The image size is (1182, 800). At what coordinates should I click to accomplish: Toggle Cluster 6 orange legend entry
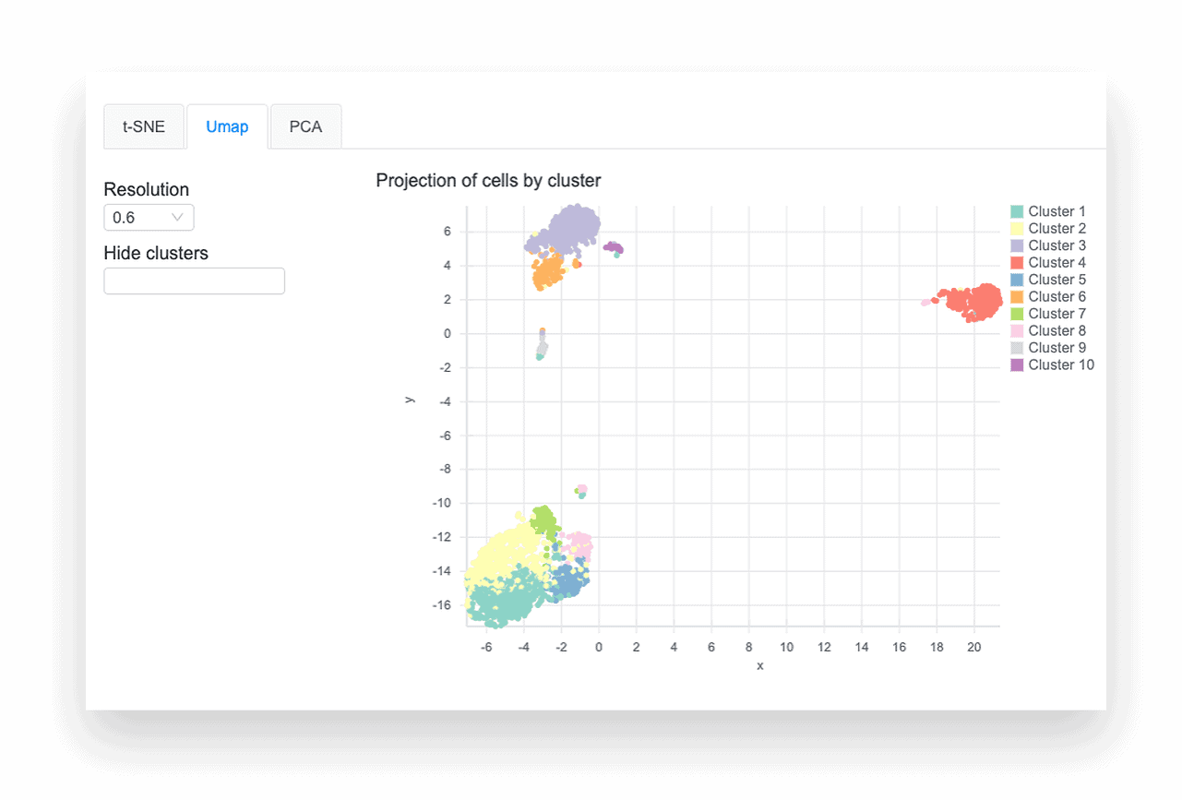(1049, 297)
